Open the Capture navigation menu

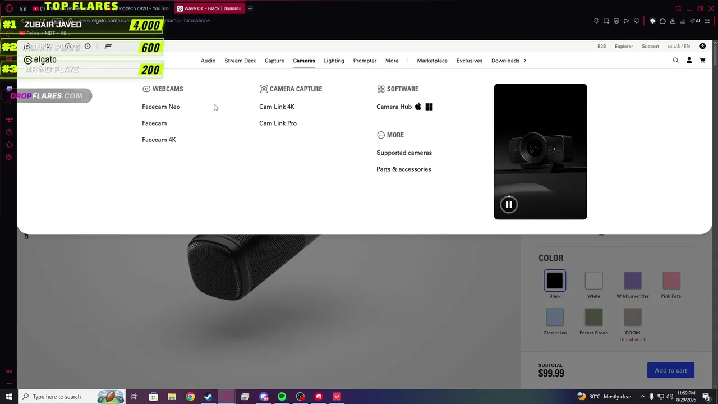[x=274, y=61]
